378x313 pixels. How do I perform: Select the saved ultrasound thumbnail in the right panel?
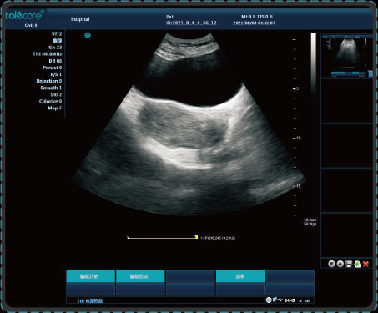point(346,56)
